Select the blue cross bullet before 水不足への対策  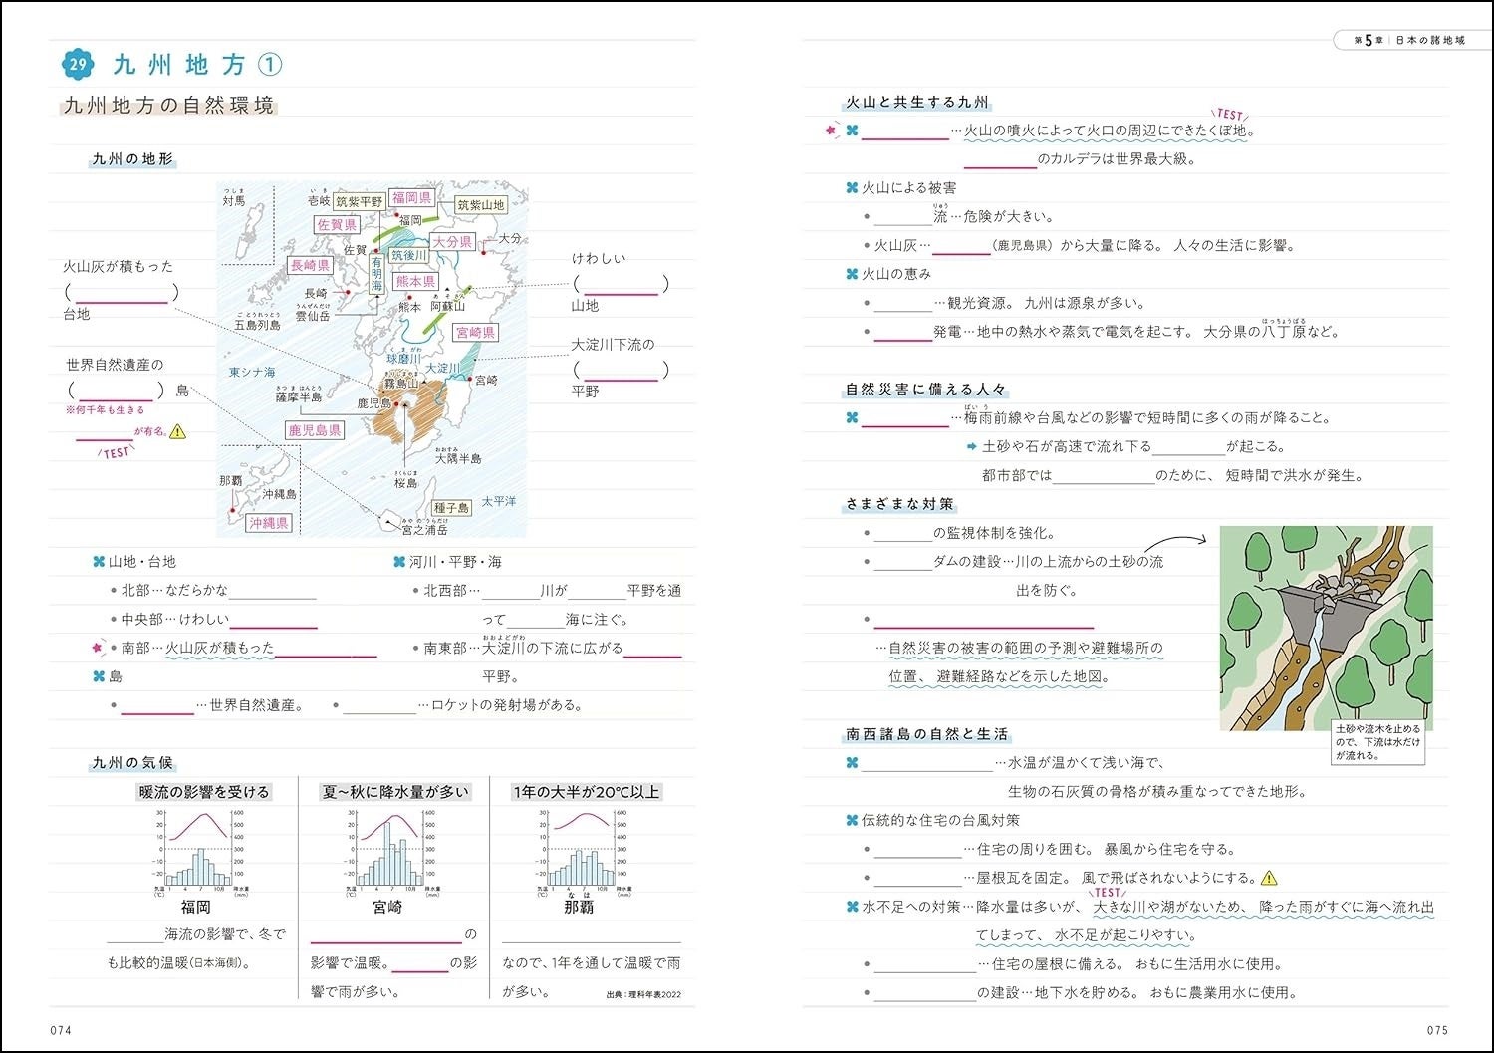coord(852,907)
